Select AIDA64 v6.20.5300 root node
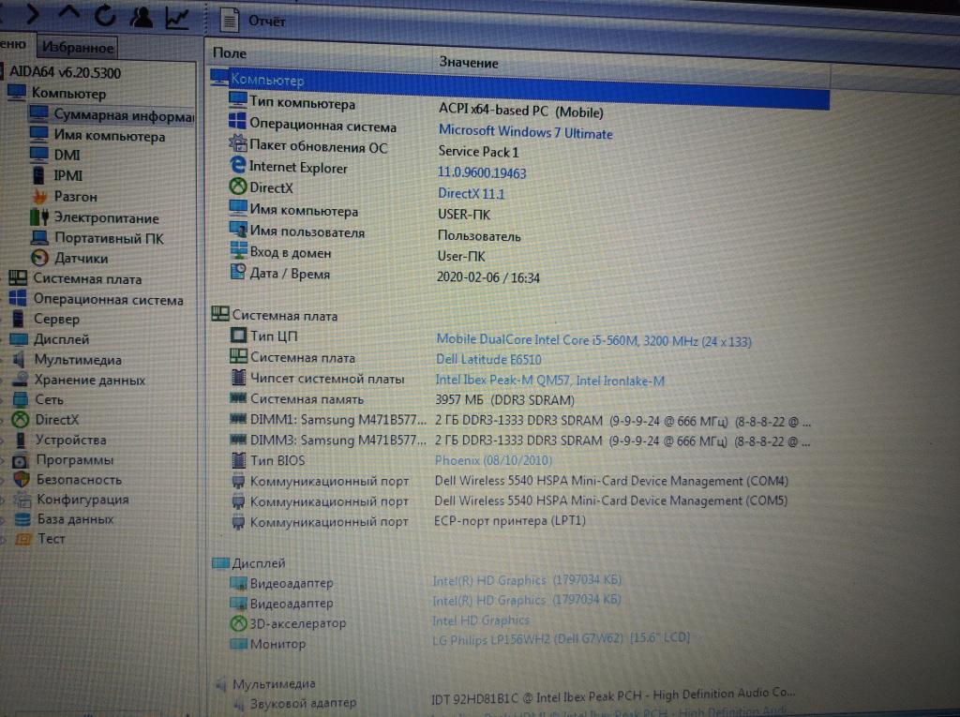 coord(65,72)
